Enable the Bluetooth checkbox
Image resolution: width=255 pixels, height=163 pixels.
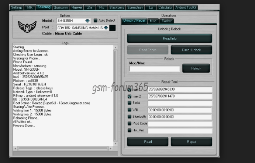pyautogui.click(x=130, y=116)
